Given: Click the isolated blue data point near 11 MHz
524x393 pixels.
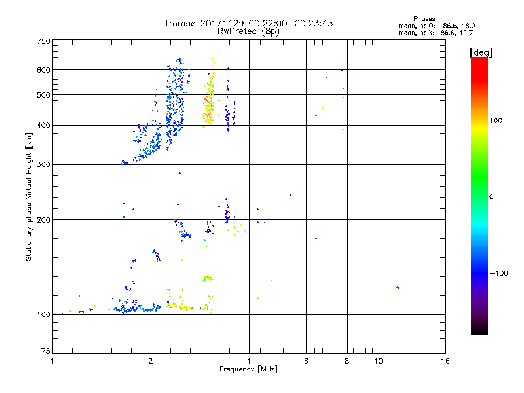Looking at the screenshot, I should [398, 288].
